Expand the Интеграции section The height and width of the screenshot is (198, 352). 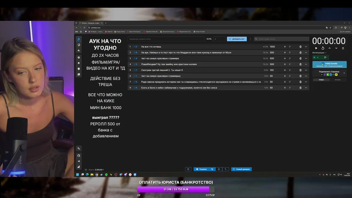320,53
